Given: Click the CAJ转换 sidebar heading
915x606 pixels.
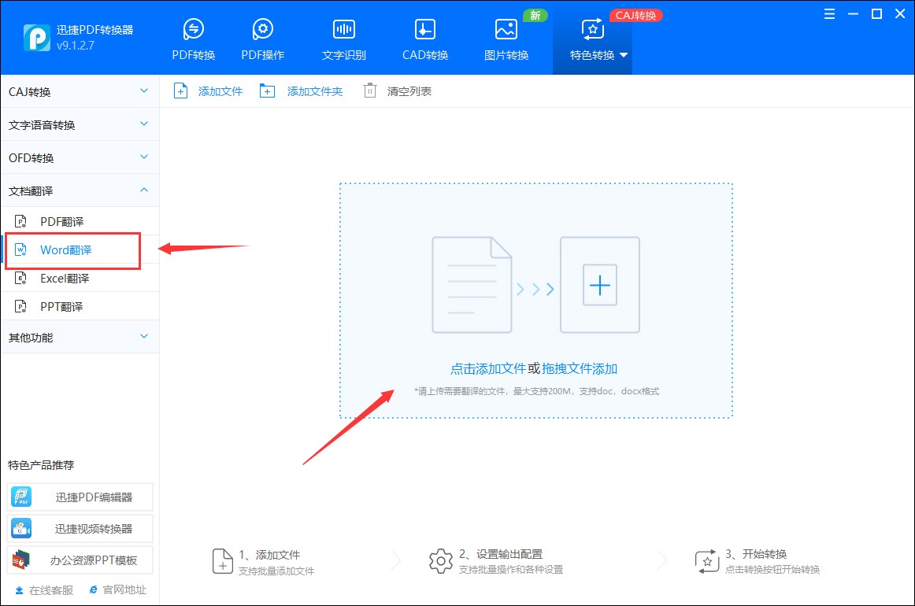Looking at the screenshot, I should coord(30,91).
